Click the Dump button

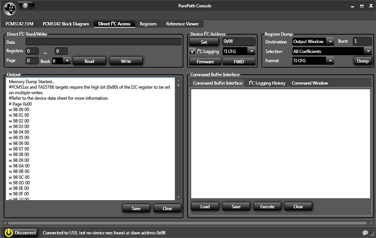(362, 61)
